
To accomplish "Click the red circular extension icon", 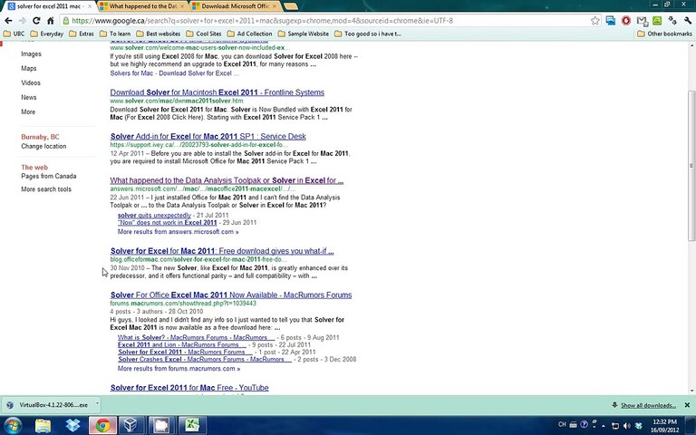I will pos(626,21).
